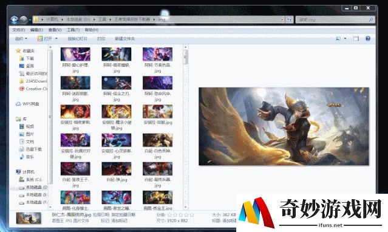The height and width of the screenshot is (232, 388).
Task: Expand the 组织 dropdown menu
Action: pos(21,39)
